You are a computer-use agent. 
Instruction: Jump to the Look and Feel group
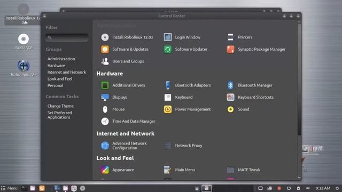60,79
